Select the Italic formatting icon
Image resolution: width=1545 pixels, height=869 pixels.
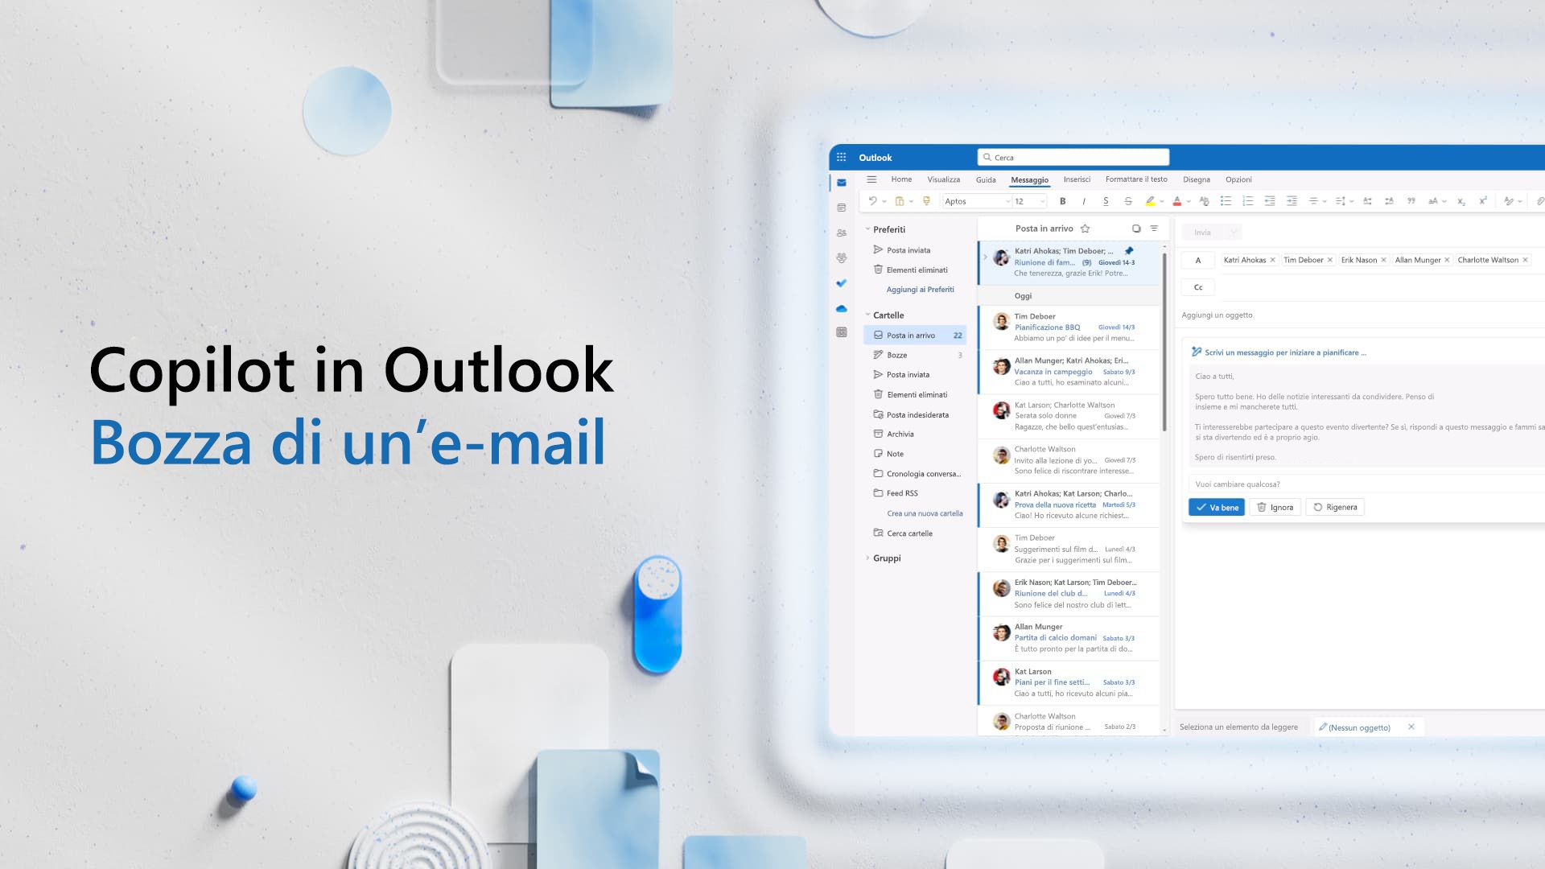[1085, 202]
